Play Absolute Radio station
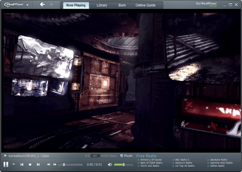This screenshot has width=242, height=172. [x=219, y=160]
